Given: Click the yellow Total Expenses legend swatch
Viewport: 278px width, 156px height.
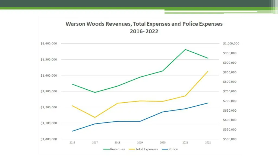Looking at the screenshot, I should (131, 149).
